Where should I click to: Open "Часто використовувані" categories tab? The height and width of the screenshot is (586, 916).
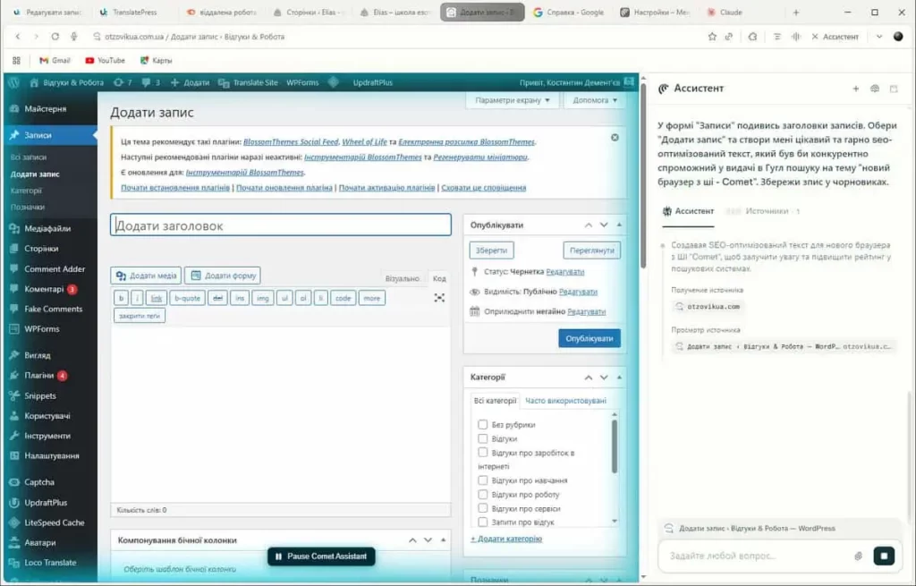click(x=565, y=401)
